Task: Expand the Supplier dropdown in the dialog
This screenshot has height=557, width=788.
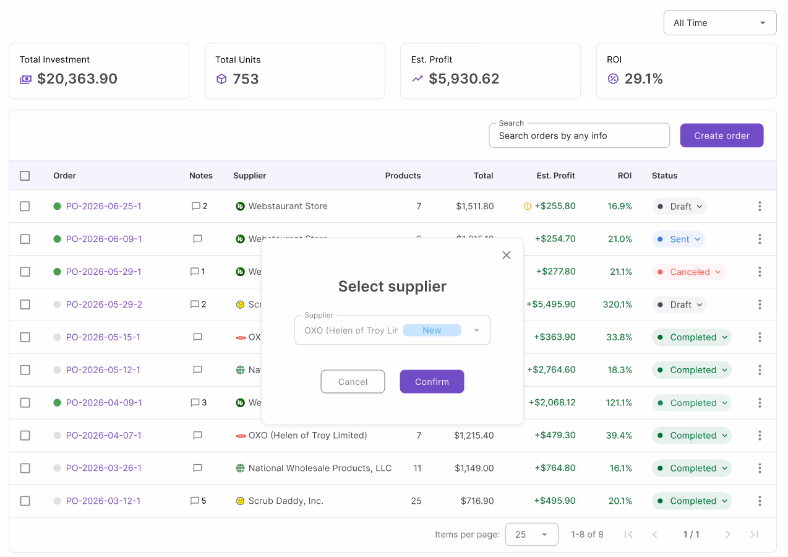Action: (x=392, y=330)
